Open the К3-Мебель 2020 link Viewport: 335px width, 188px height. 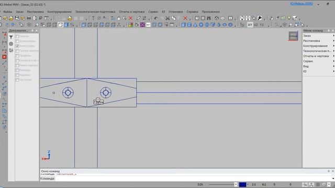(301, 4)
